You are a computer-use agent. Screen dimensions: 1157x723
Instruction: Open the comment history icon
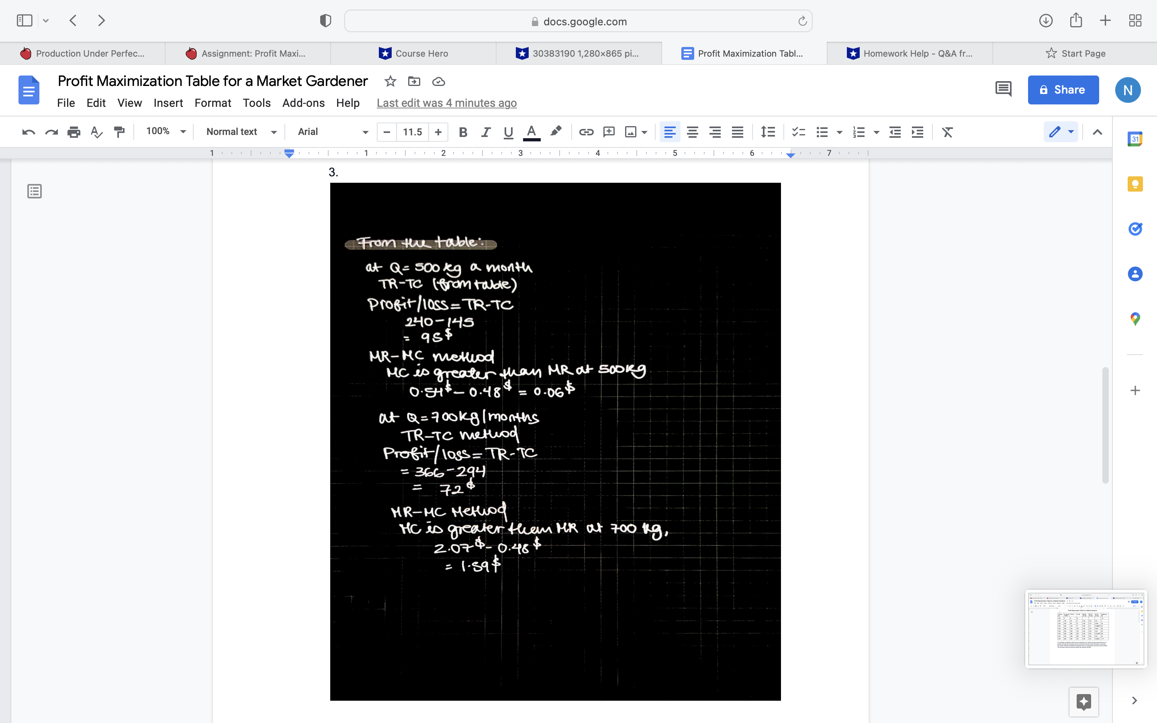(x=1003, y=90)
